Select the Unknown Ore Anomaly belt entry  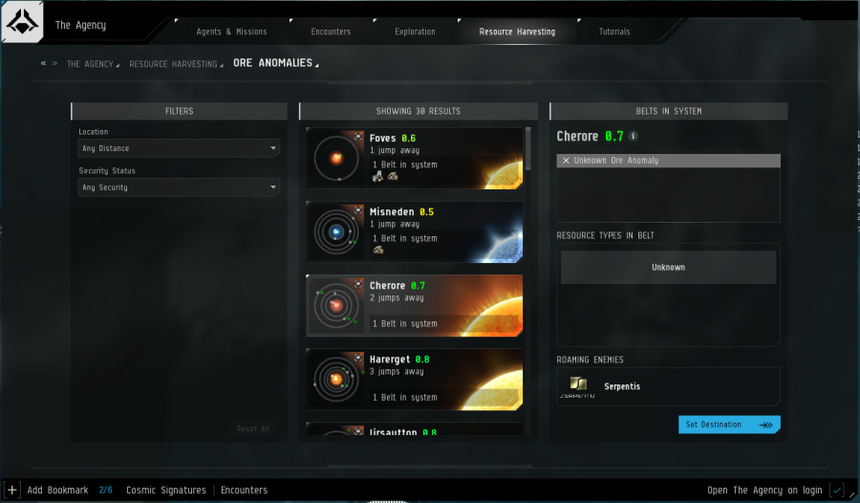668,161
